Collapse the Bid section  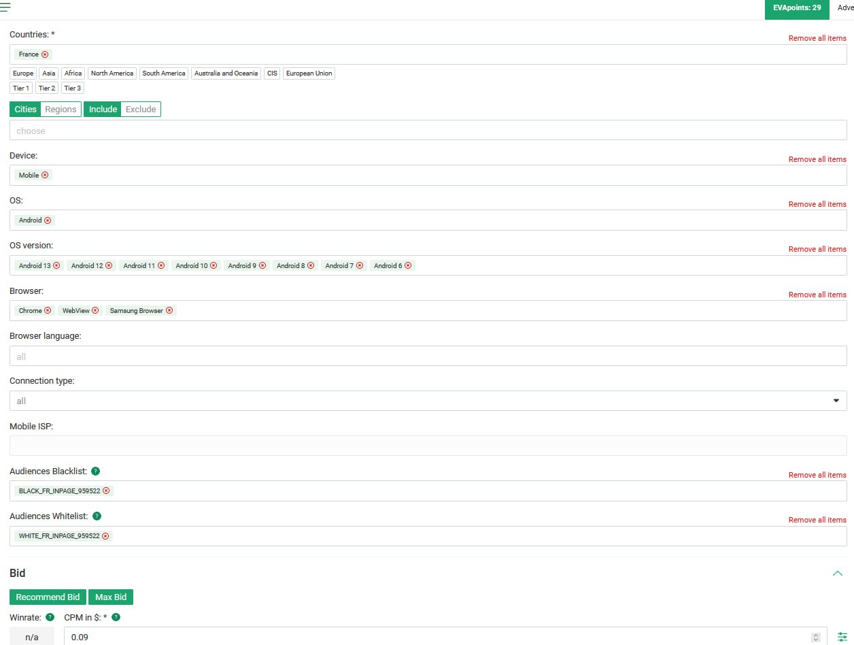click(838, 574)
